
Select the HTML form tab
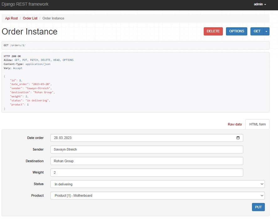tap(257, 124)
